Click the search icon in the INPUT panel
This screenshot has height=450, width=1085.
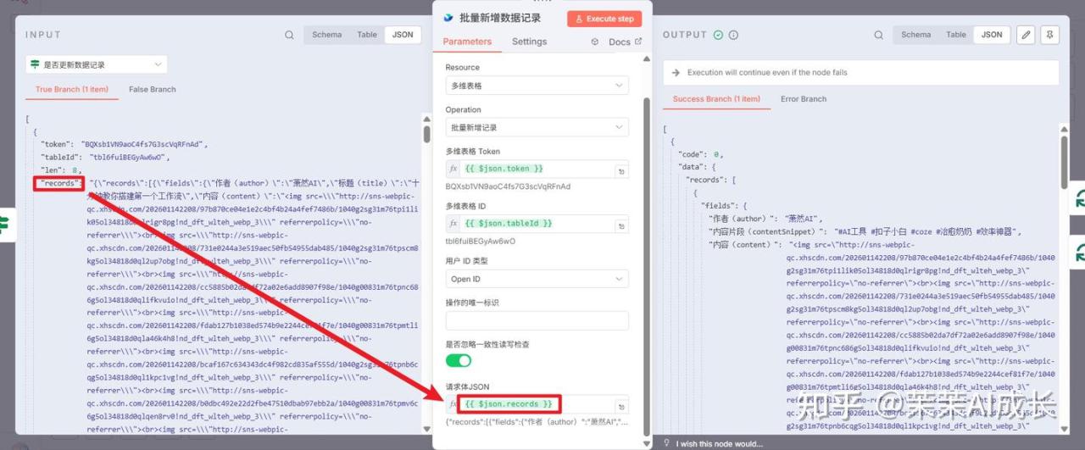coord(289,36)
